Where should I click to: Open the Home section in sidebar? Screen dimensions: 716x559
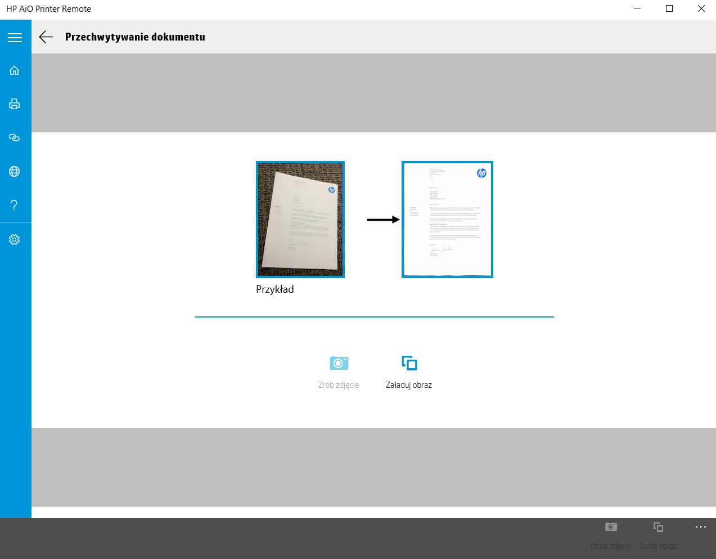[x=15, y=70]
